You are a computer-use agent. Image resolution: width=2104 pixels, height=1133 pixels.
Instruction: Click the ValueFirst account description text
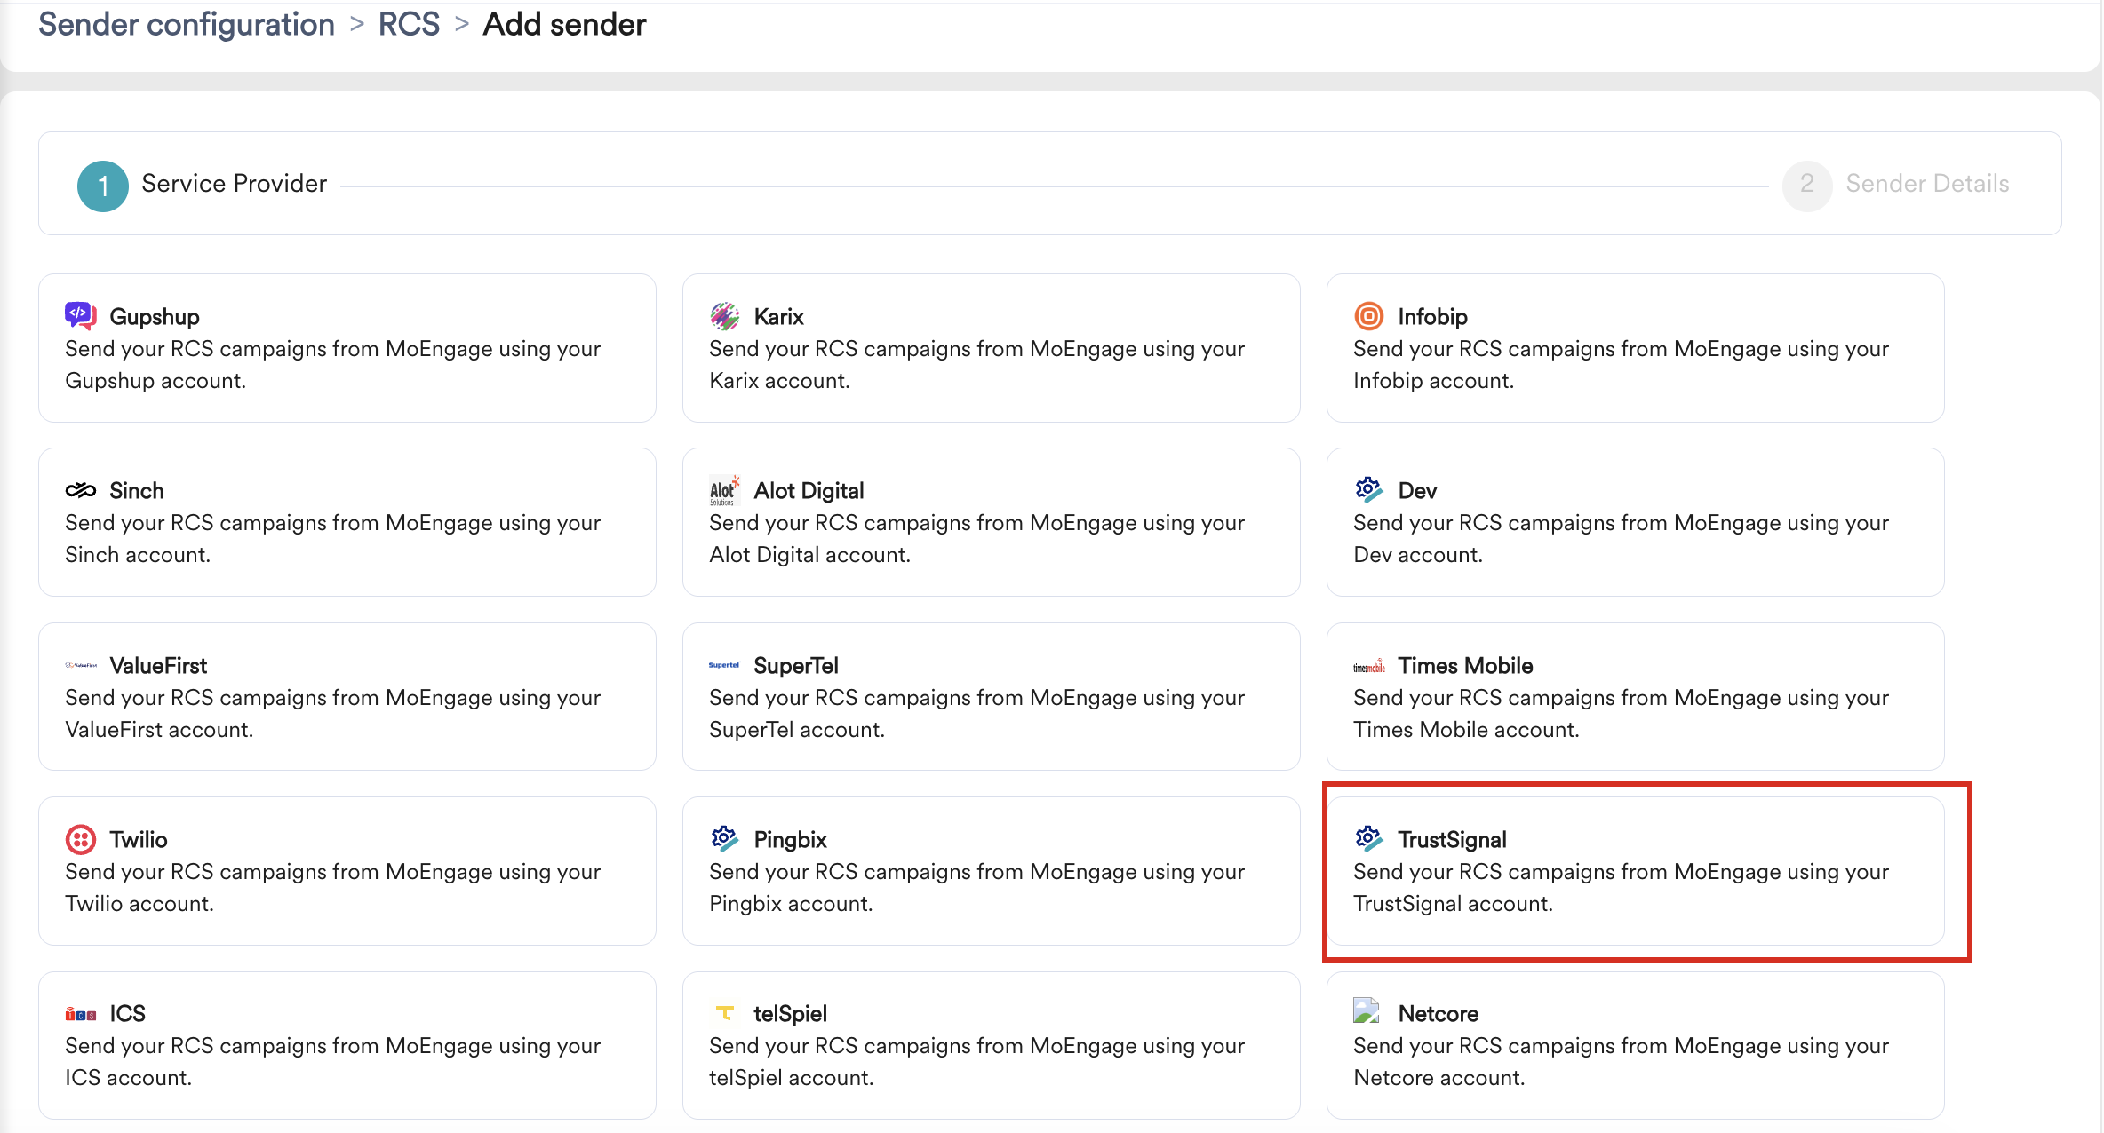(x=333, y=714)
